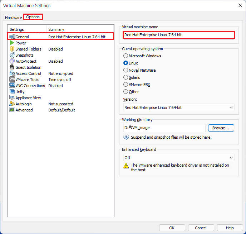Select the VMware Tools label

27,80
